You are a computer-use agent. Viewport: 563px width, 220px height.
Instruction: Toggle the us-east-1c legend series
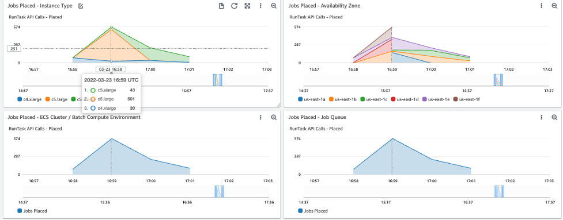tap(374, 99)
